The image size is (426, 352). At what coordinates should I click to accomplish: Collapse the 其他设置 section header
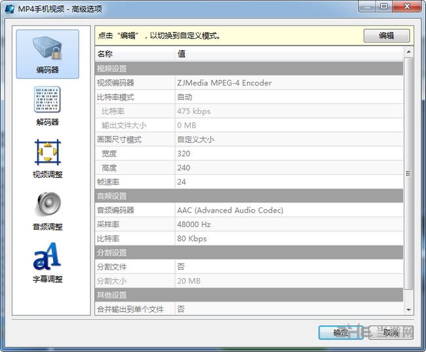click(x=249, y=295)
